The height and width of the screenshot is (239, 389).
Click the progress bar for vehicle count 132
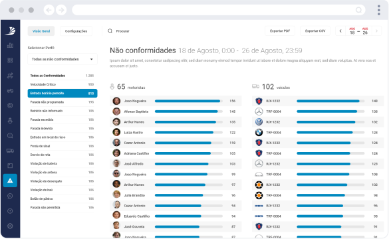(x=330, y=122)
